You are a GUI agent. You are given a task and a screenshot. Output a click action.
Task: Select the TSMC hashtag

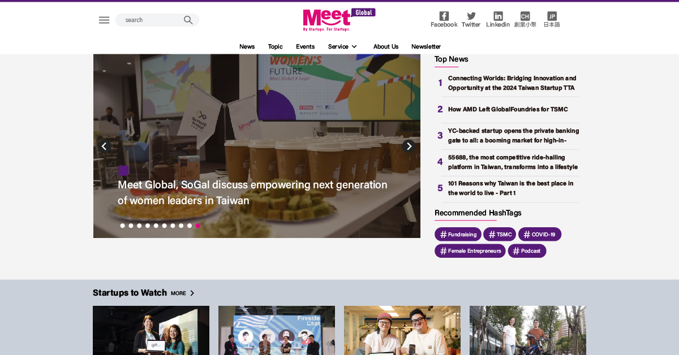(500, 234)
